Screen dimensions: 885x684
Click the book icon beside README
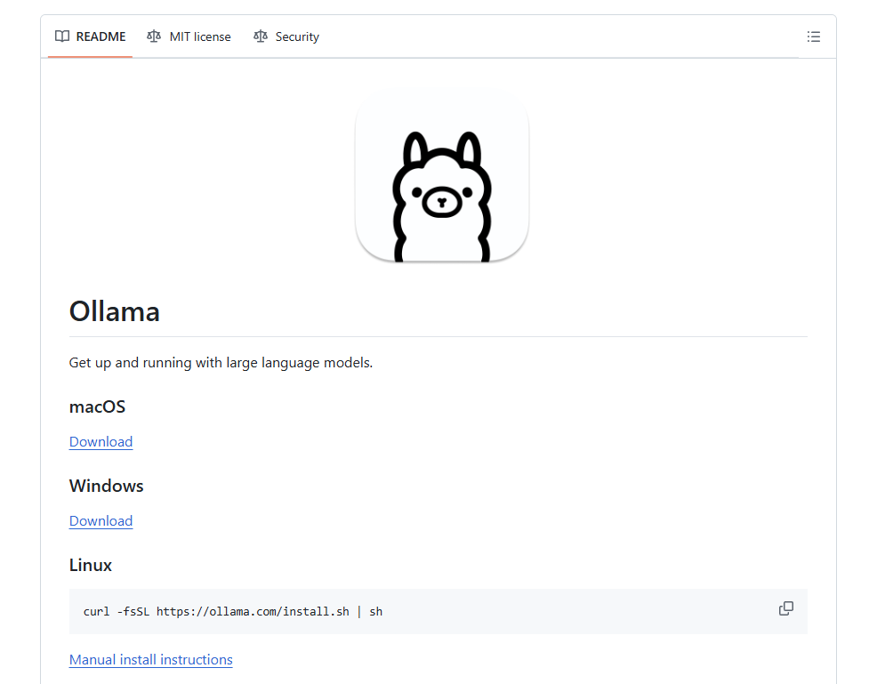coord(62,36)
